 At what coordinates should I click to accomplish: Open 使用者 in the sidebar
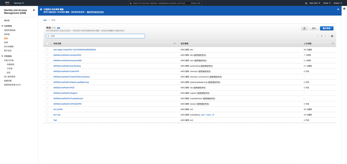[x=7, y=34]
